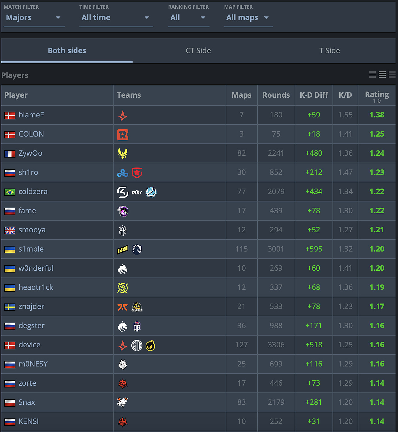This screenshot has height=432, width=398.
Task: Click the G2 logo next to m0NESY
Action: (123, 364)
